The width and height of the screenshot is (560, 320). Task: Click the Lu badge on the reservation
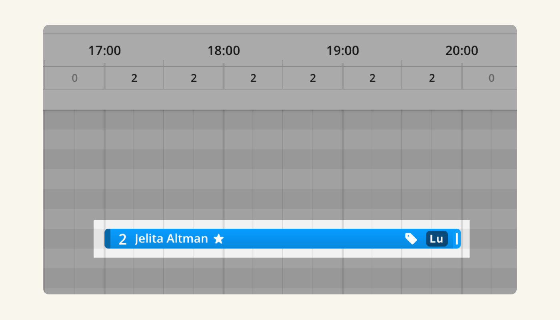(x=437, y=239)
